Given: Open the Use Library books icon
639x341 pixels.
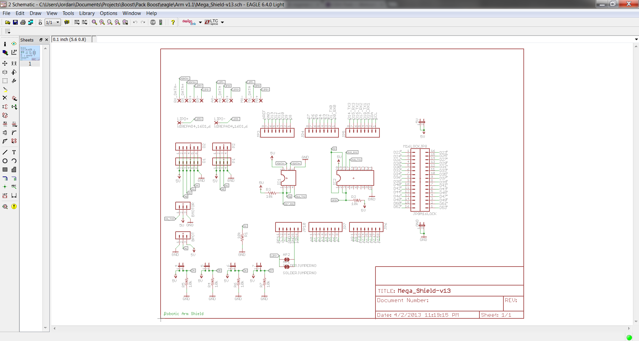Looking at the screenshot, I should (67, 22).
